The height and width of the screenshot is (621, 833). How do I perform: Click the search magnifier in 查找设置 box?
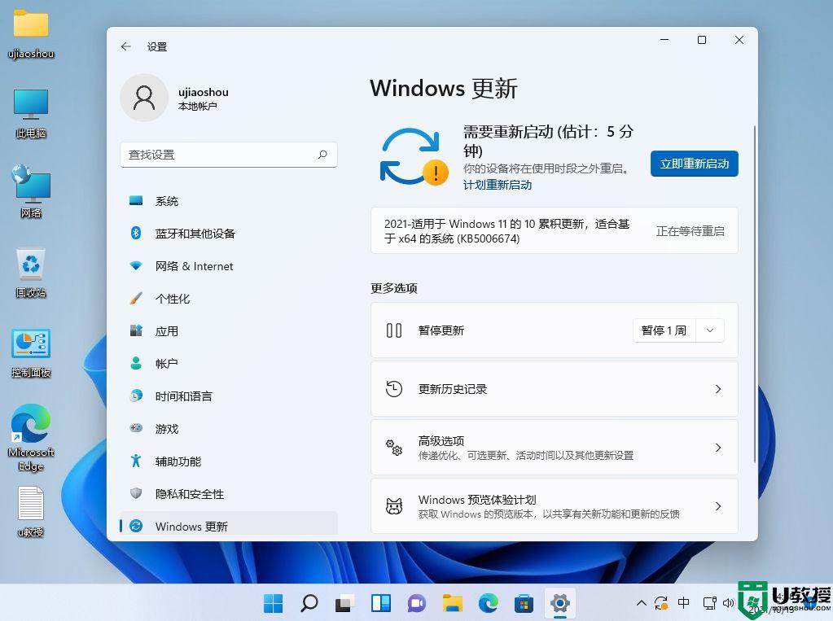(x=322, y=155)
